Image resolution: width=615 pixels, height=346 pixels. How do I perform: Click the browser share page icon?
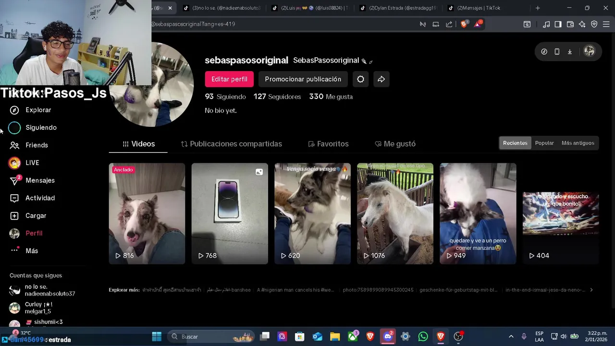pos(449,24)
